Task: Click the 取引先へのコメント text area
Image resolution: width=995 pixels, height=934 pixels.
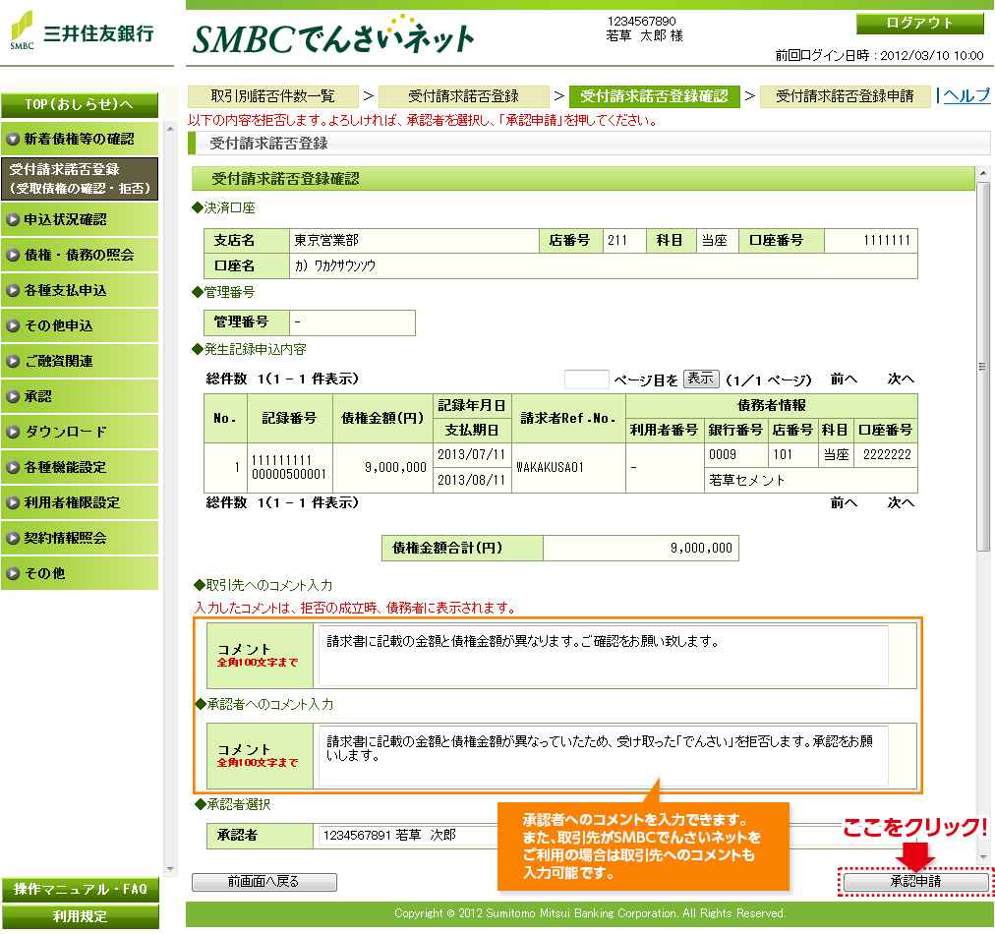Action: pos(603,656)
